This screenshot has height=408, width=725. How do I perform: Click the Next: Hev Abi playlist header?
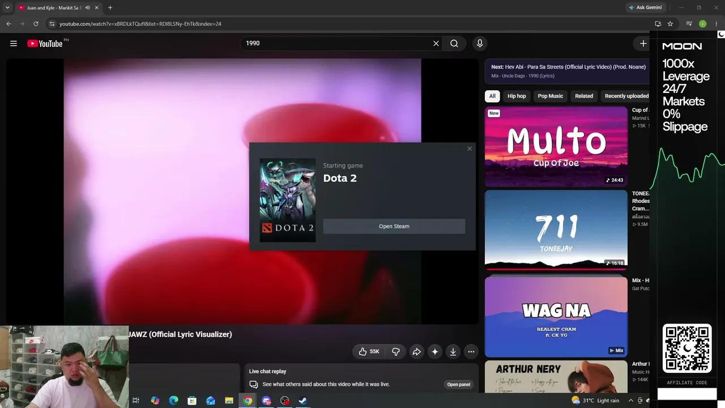pyautogui.click(x=568, y=71)
